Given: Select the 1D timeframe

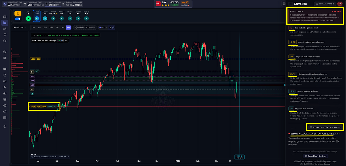Looking at the screenshot, I should click(69, 28).
